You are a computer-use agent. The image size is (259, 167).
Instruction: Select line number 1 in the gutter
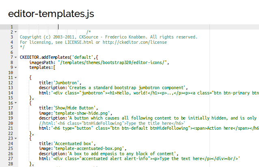click(x=12, y=27)
